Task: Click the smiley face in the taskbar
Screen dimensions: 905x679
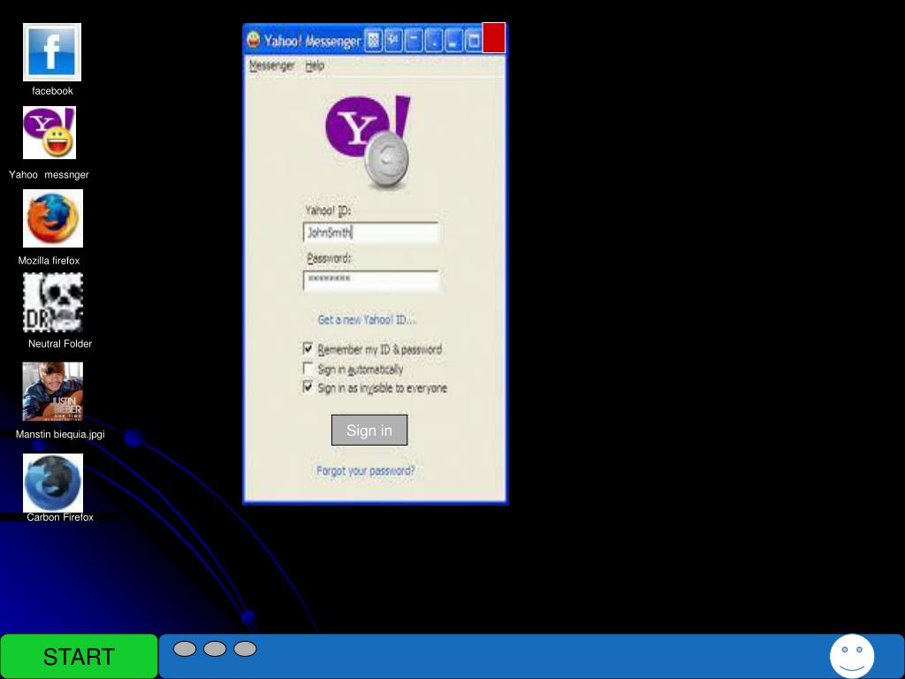Action: (x=852, y=656)
